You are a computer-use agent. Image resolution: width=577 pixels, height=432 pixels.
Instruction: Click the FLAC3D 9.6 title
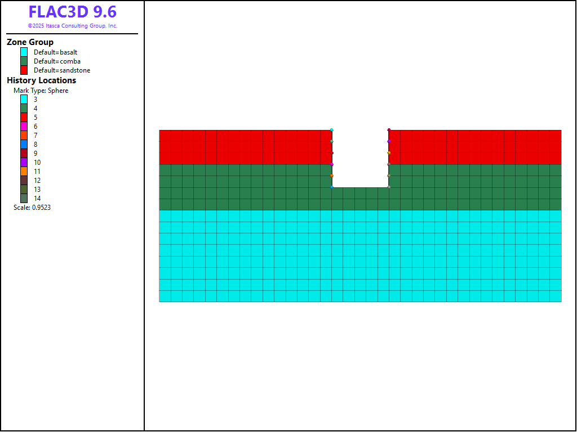click(72, 12)
